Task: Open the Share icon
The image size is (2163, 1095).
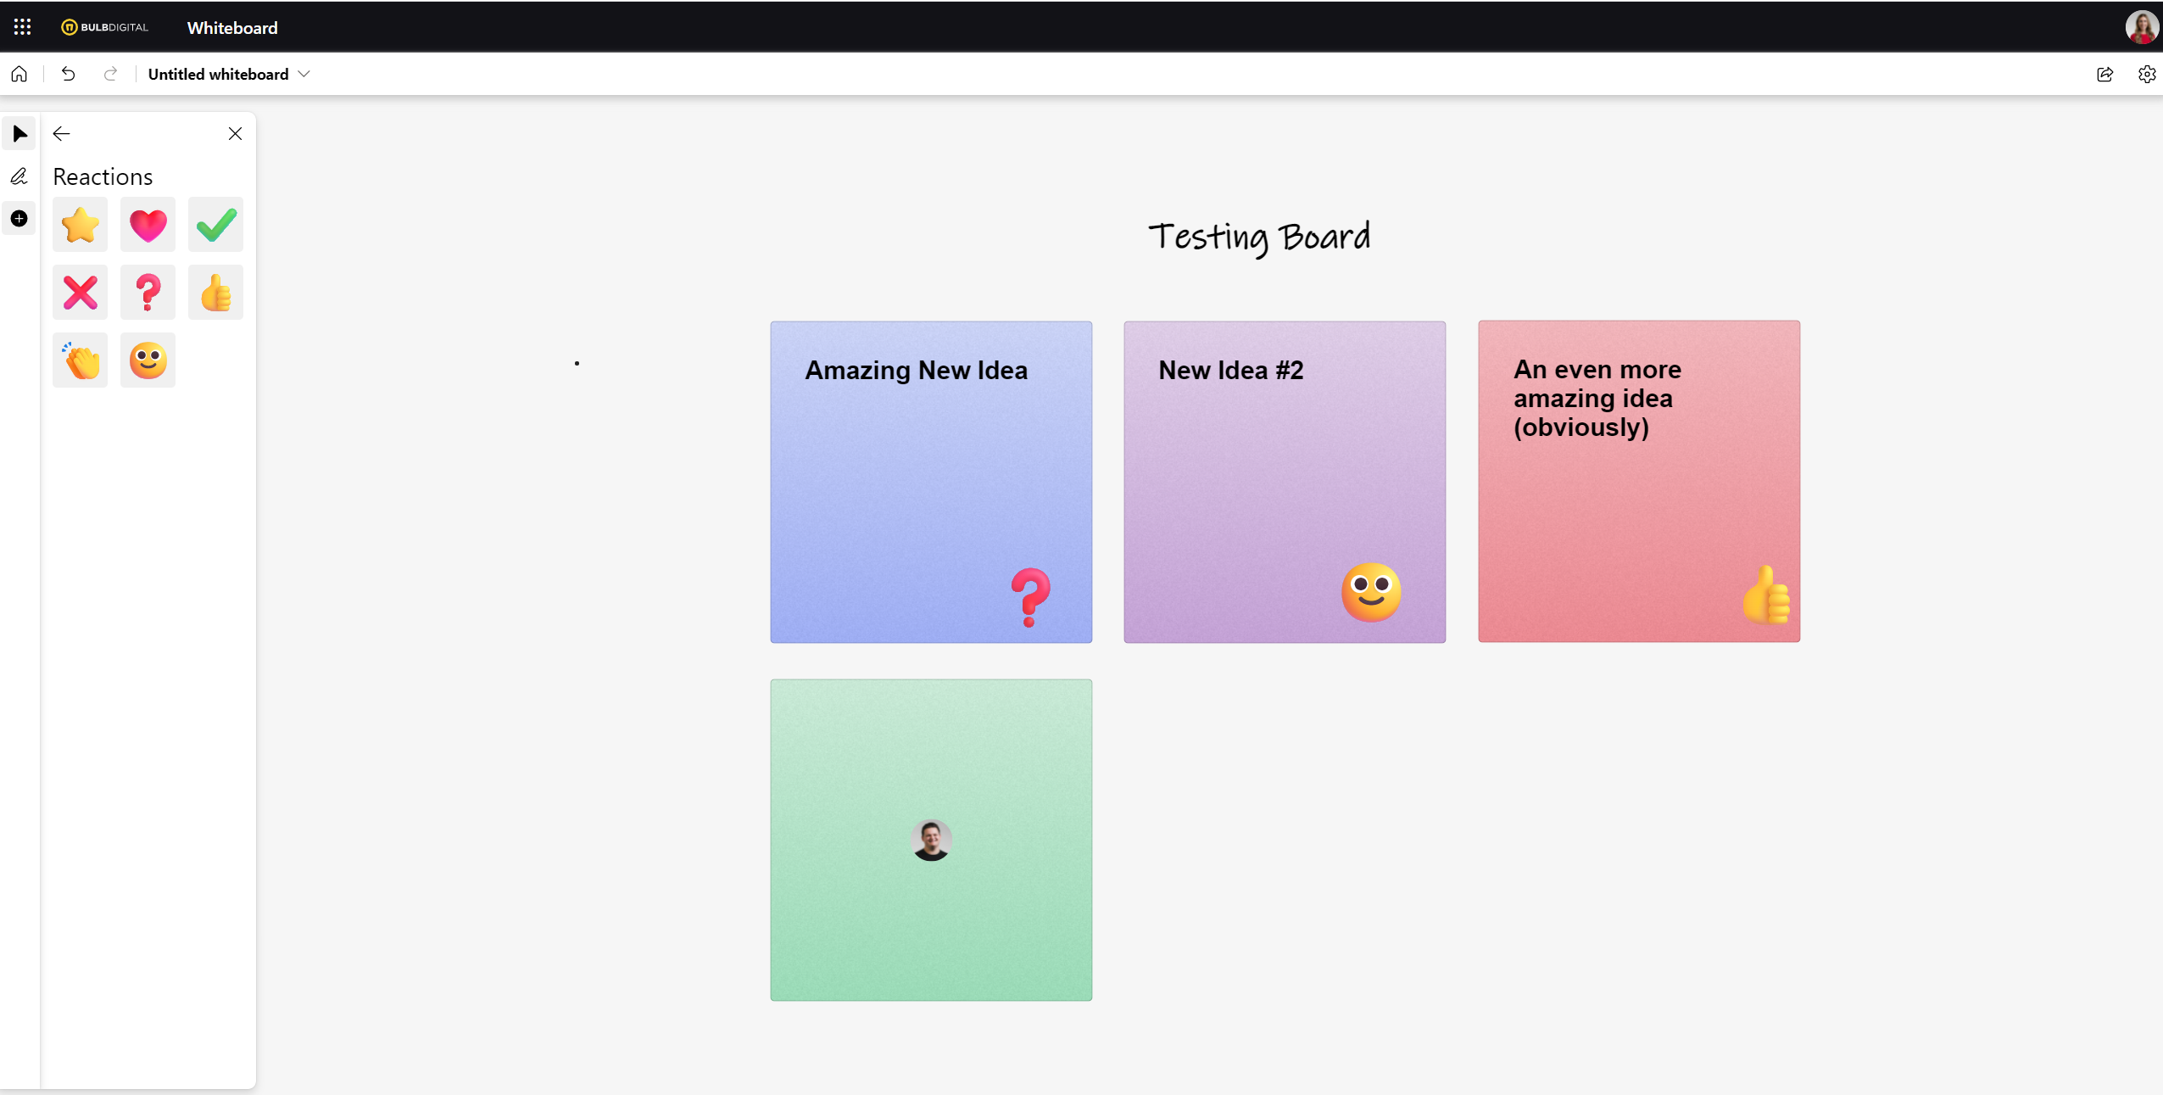Action: click(x=2104, y=75)
